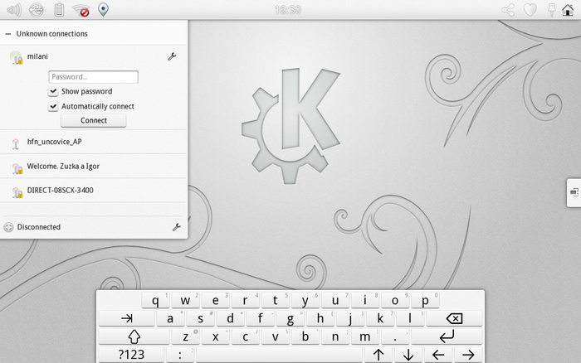Tap the m key
This screenshot has height=363, width=581.
tap(365, 336)
